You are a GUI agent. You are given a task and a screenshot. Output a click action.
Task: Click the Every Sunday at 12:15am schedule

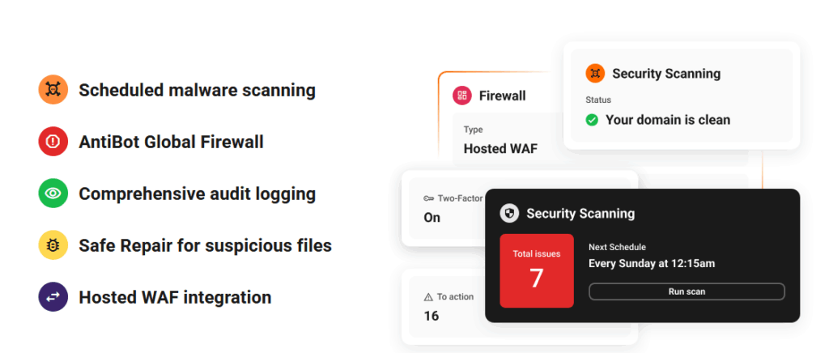pyautogui.click(x=652, y=263)
